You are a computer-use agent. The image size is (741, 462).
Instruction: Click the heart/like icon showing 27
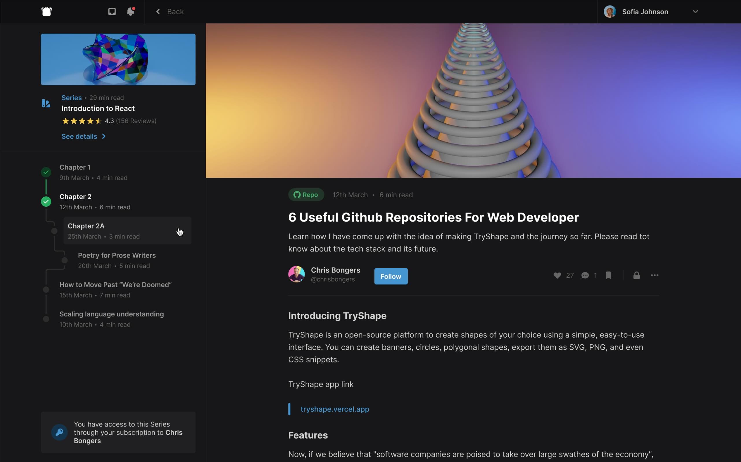click(557, 276)
